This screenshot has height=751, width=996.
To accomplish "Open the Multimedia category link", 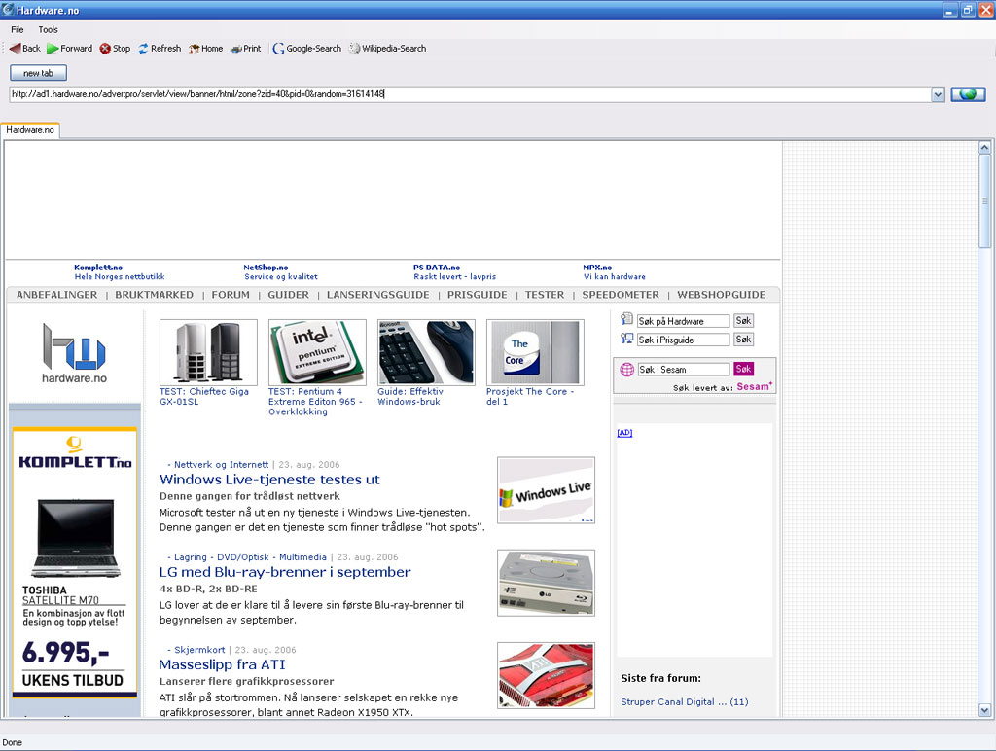I will 303,557.
